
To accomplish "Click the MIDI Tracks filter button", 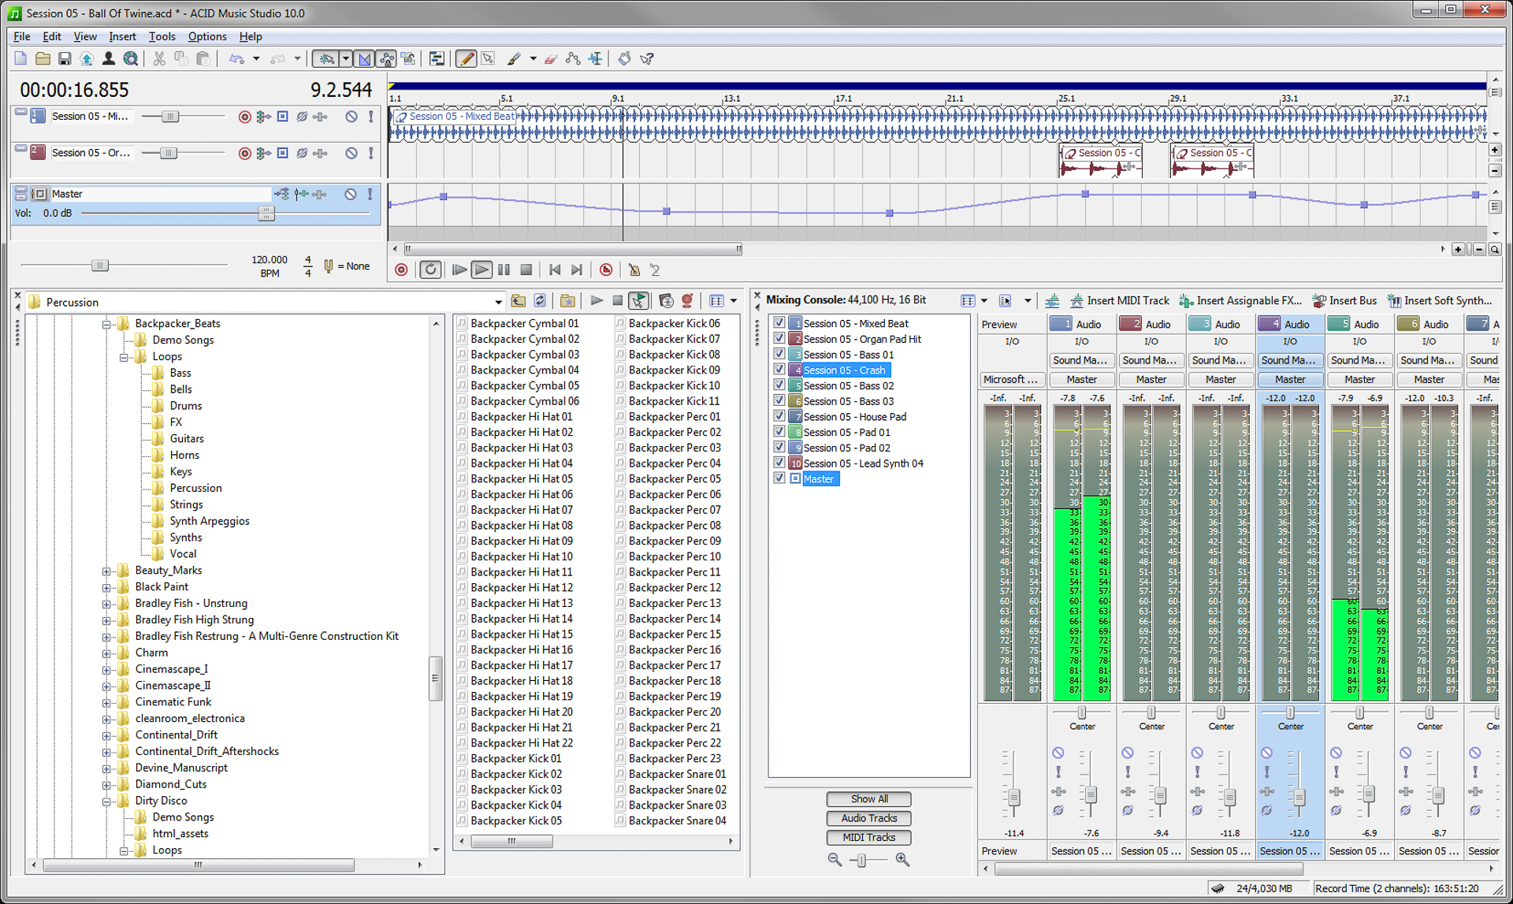I will coord(868,837).
